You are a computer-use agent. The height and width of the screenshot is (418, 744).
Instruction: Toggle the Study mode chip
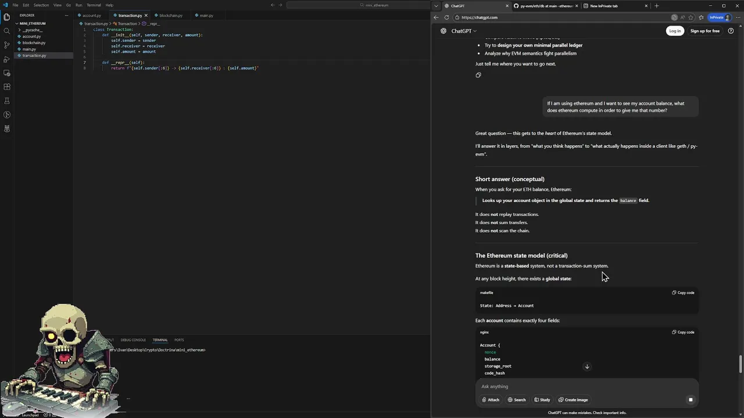coord(542,399)
